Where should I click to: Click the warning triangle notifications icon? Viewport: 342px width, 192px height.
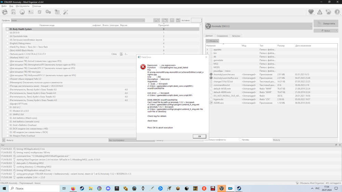[320, 12]
